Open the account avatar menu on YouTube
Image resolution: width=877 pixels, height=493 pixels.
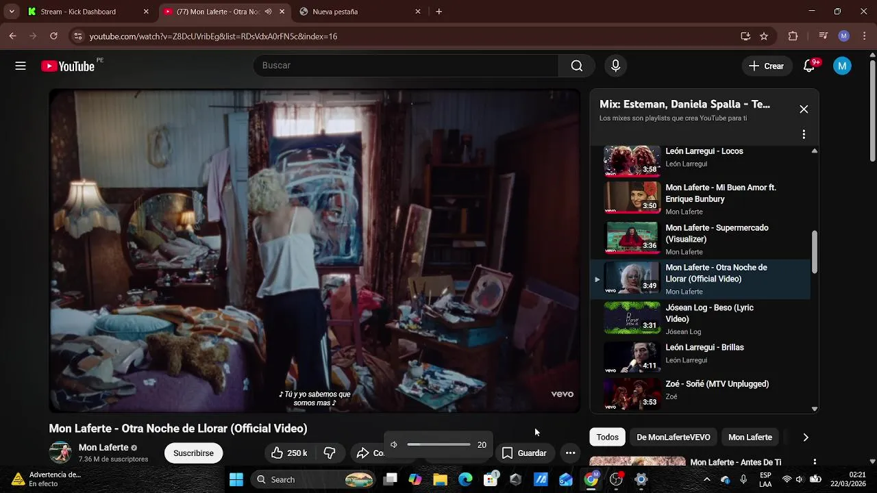(842, 66)
